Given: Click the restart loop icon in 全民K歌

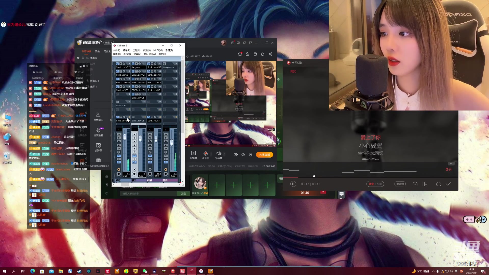Looking at the screenshot, I should pyautogui.click(x=439, y=184).
